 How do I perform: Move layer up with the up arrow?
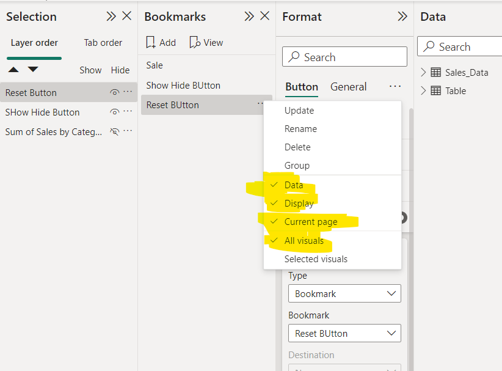pos(13,70)
